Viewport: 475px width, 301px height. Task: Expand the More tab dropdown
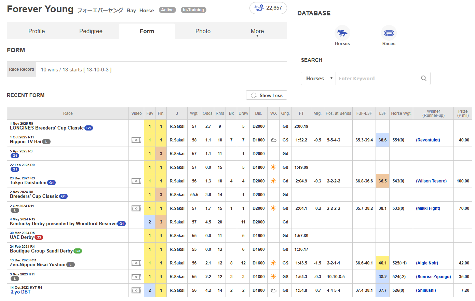[x=257, y=31]
